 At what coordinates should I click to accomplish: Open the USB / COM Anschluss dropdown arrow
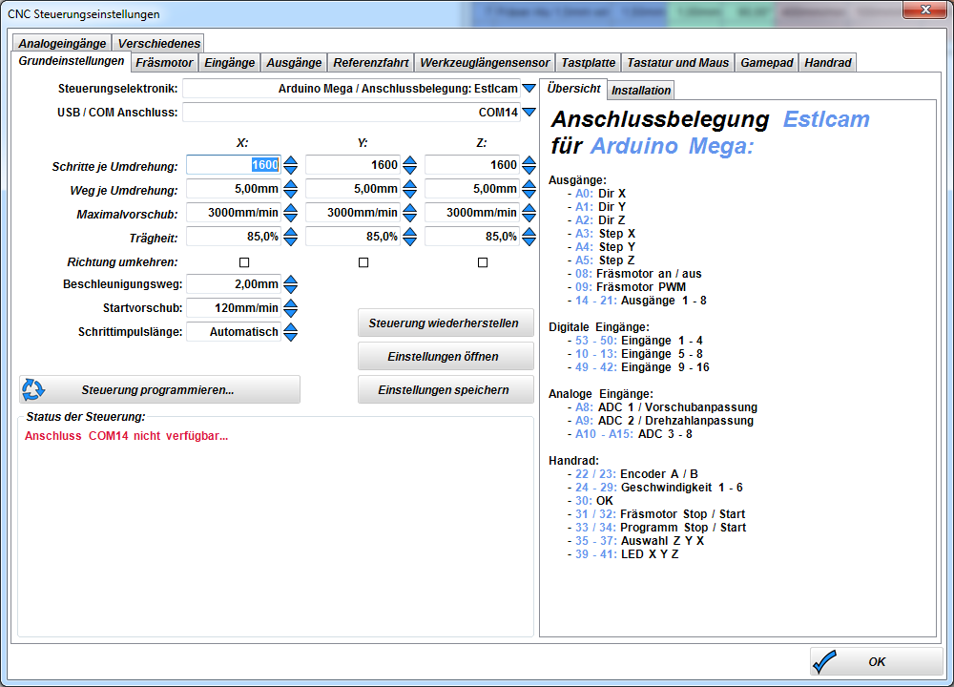pyautogui.click(x=529, y=113)
